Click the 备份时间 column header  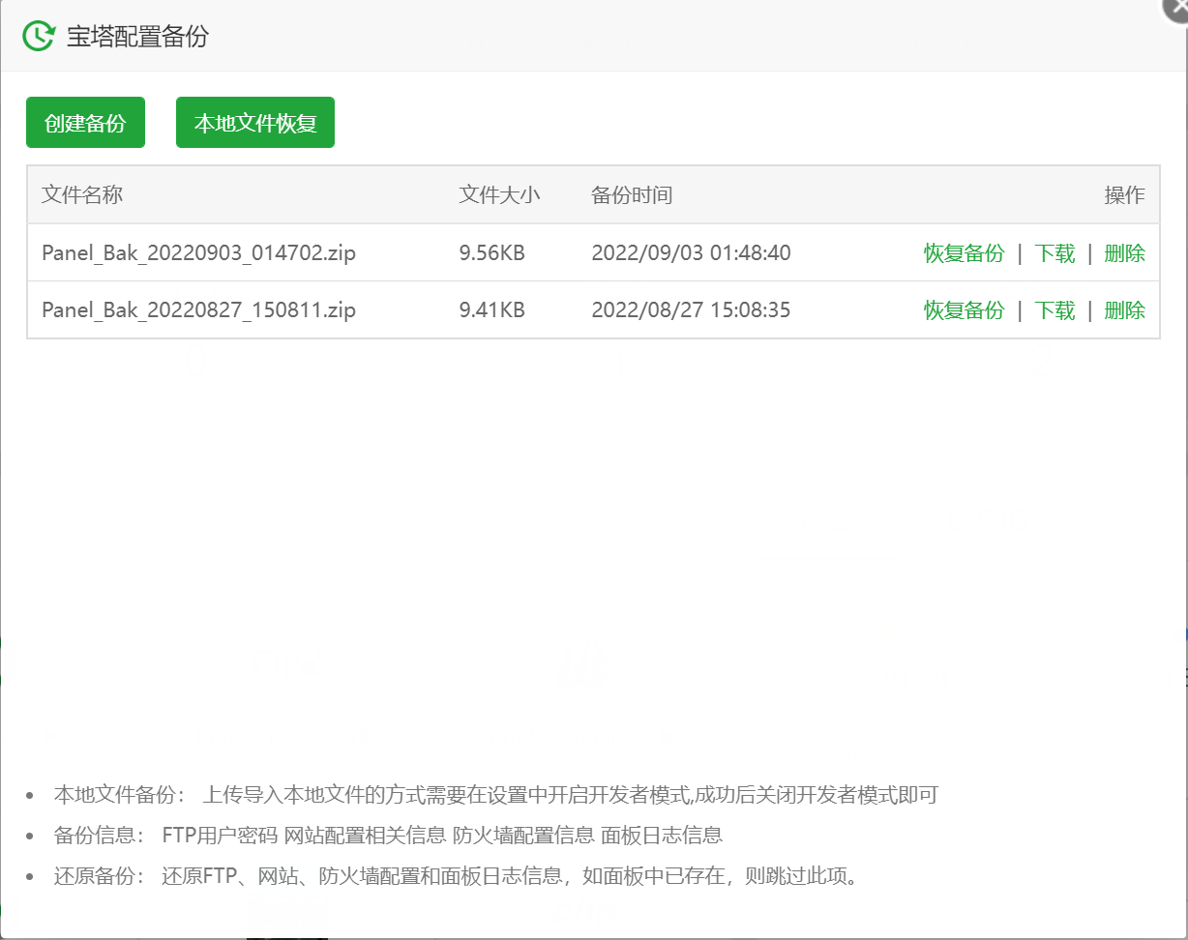click(x=632, y=195)
